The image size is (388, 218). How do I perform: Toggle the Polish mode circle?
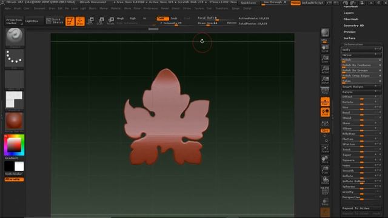[380, 60]
